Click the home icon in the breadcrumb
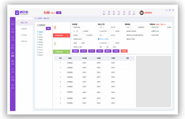 35,18
